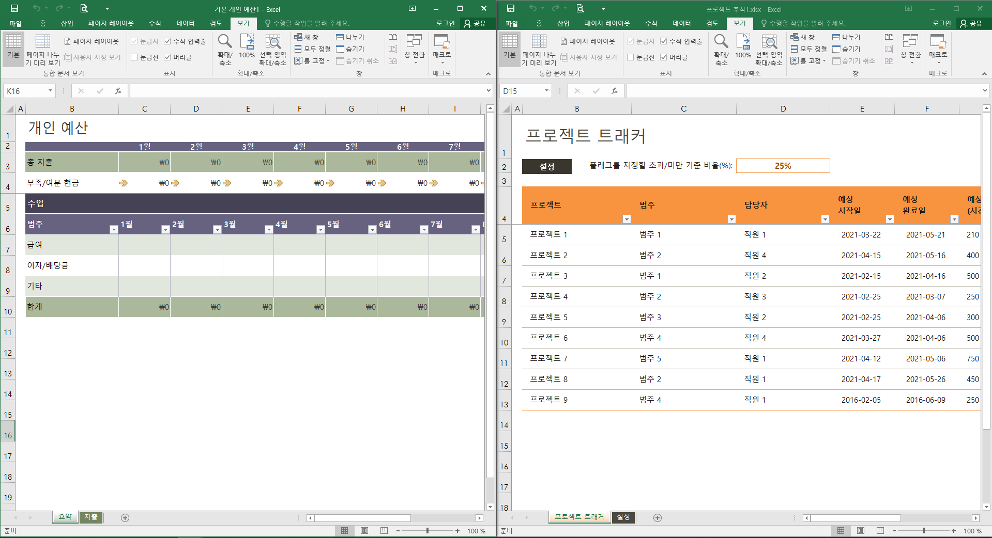Click the dark 설정 button in project tracker
This screenshot has height=538, width=992.
(546, 166)
